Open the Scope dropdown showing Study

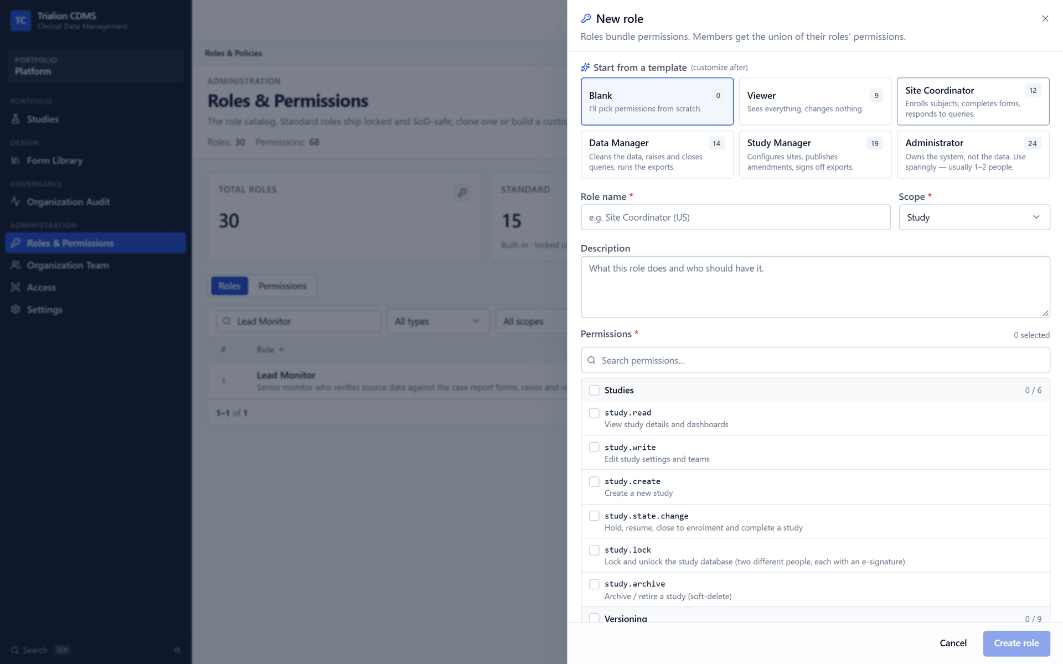pyautogui.click(x=974, y=217)
